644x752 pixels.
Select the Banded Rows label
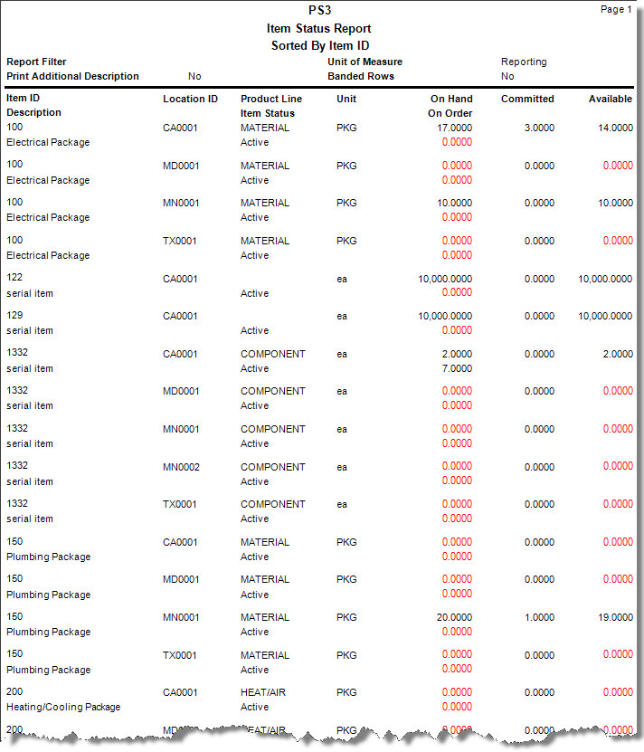pos(361,76)
